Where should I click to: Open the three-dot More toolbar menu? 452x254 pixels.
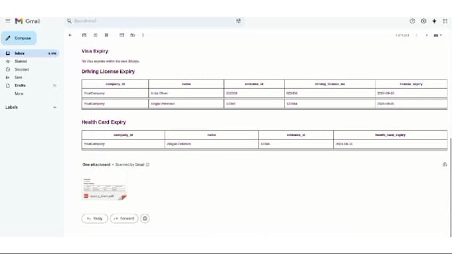click(143, 35)
